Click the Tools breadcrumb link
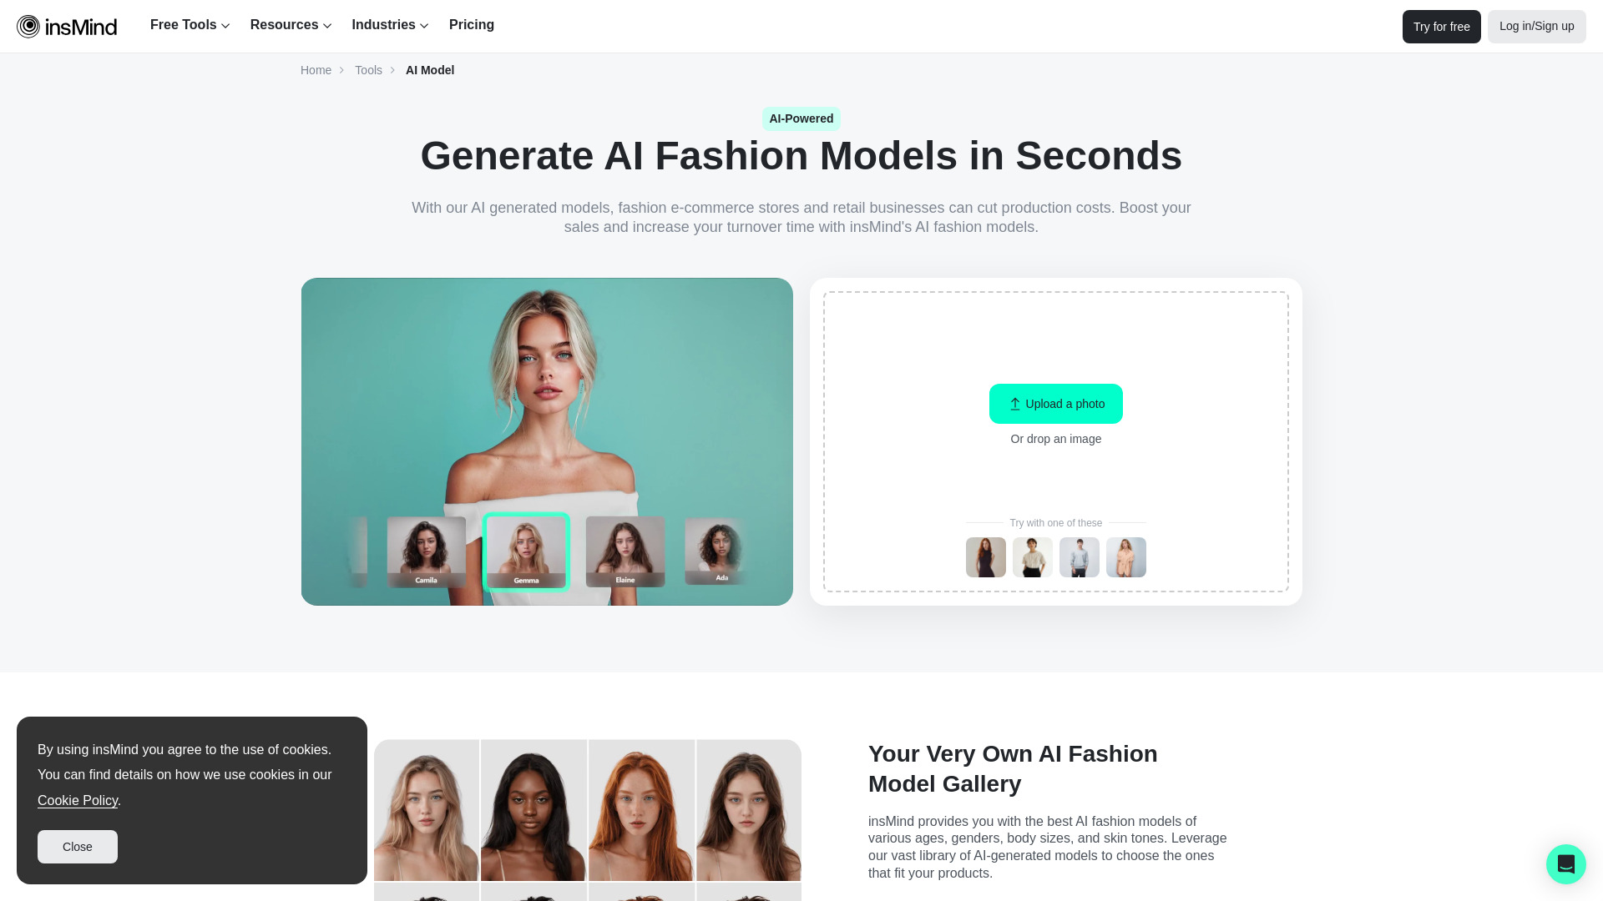The height and width of the screenshot is (901, 1603). click(367, 69)
